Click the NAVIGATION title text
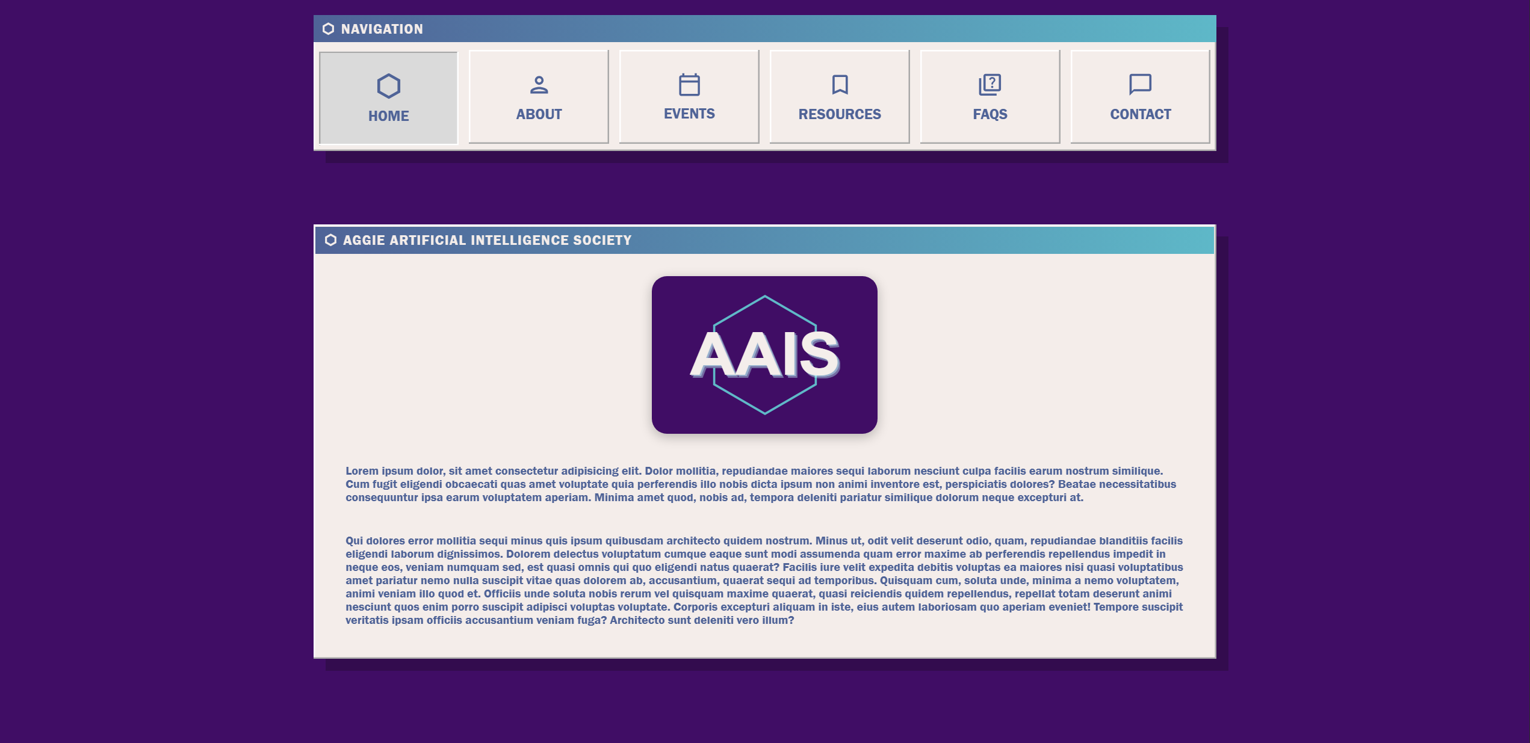This screenshot has width=1530, height=743. point(382,28)
